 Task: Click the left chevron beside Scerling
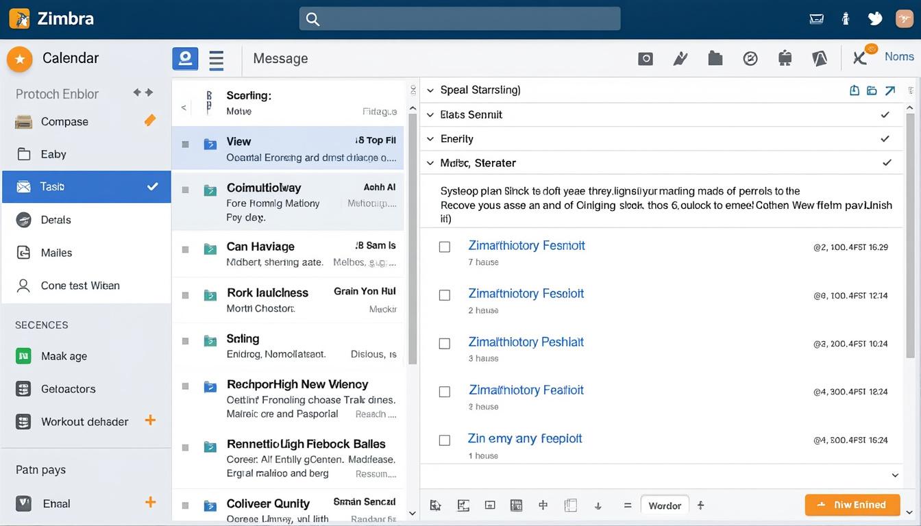tap(184, 108)
